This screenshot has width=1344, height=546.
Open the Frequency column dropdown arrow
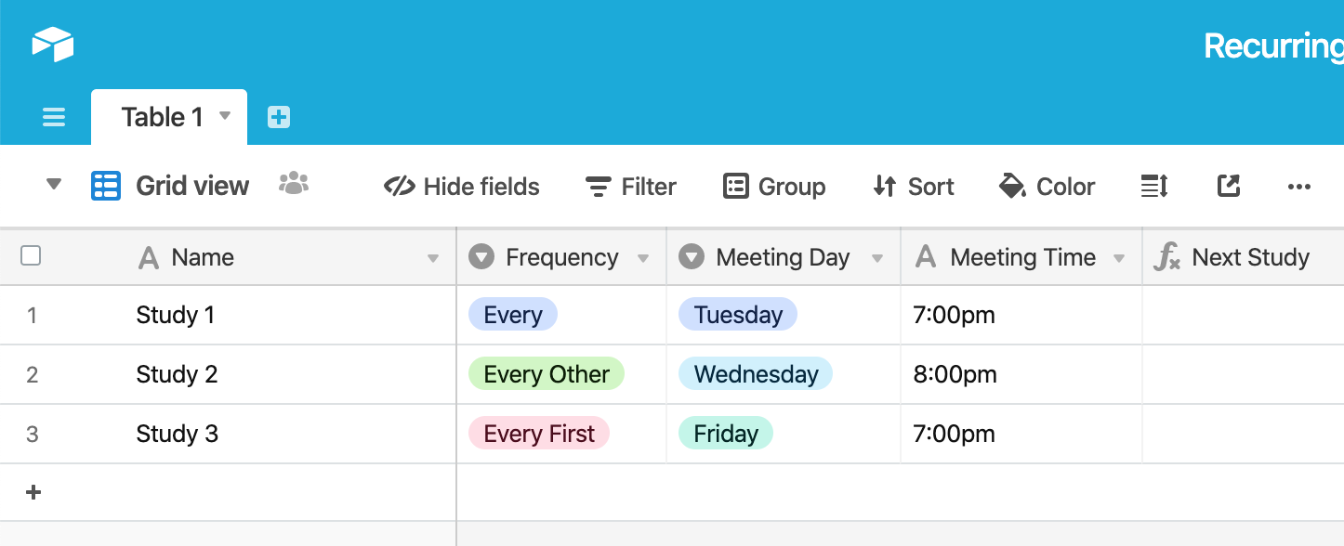click(643, 258)
